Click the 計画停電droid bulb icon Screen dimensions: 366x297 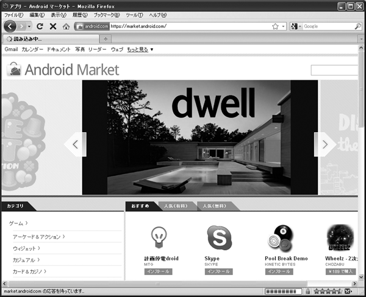[159, 237]
